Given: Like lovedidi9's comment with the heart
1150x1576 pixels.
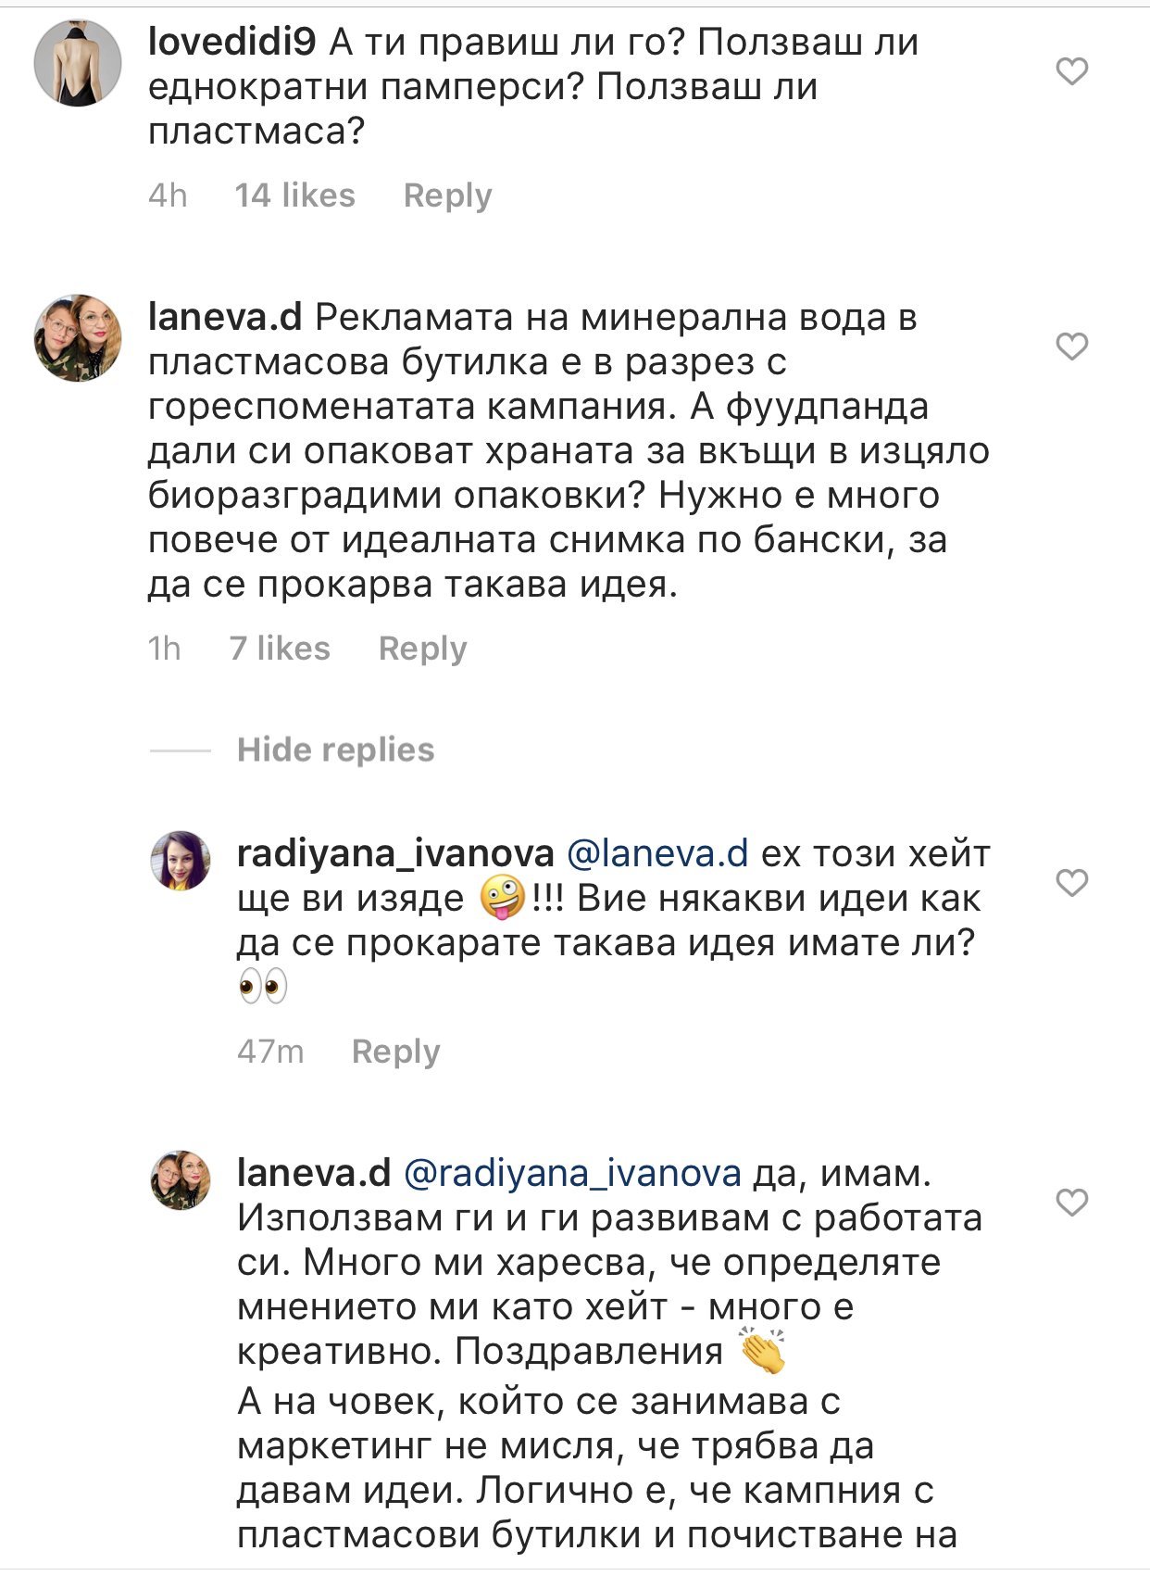Looking at the screenshot, I should (1071, 71).
